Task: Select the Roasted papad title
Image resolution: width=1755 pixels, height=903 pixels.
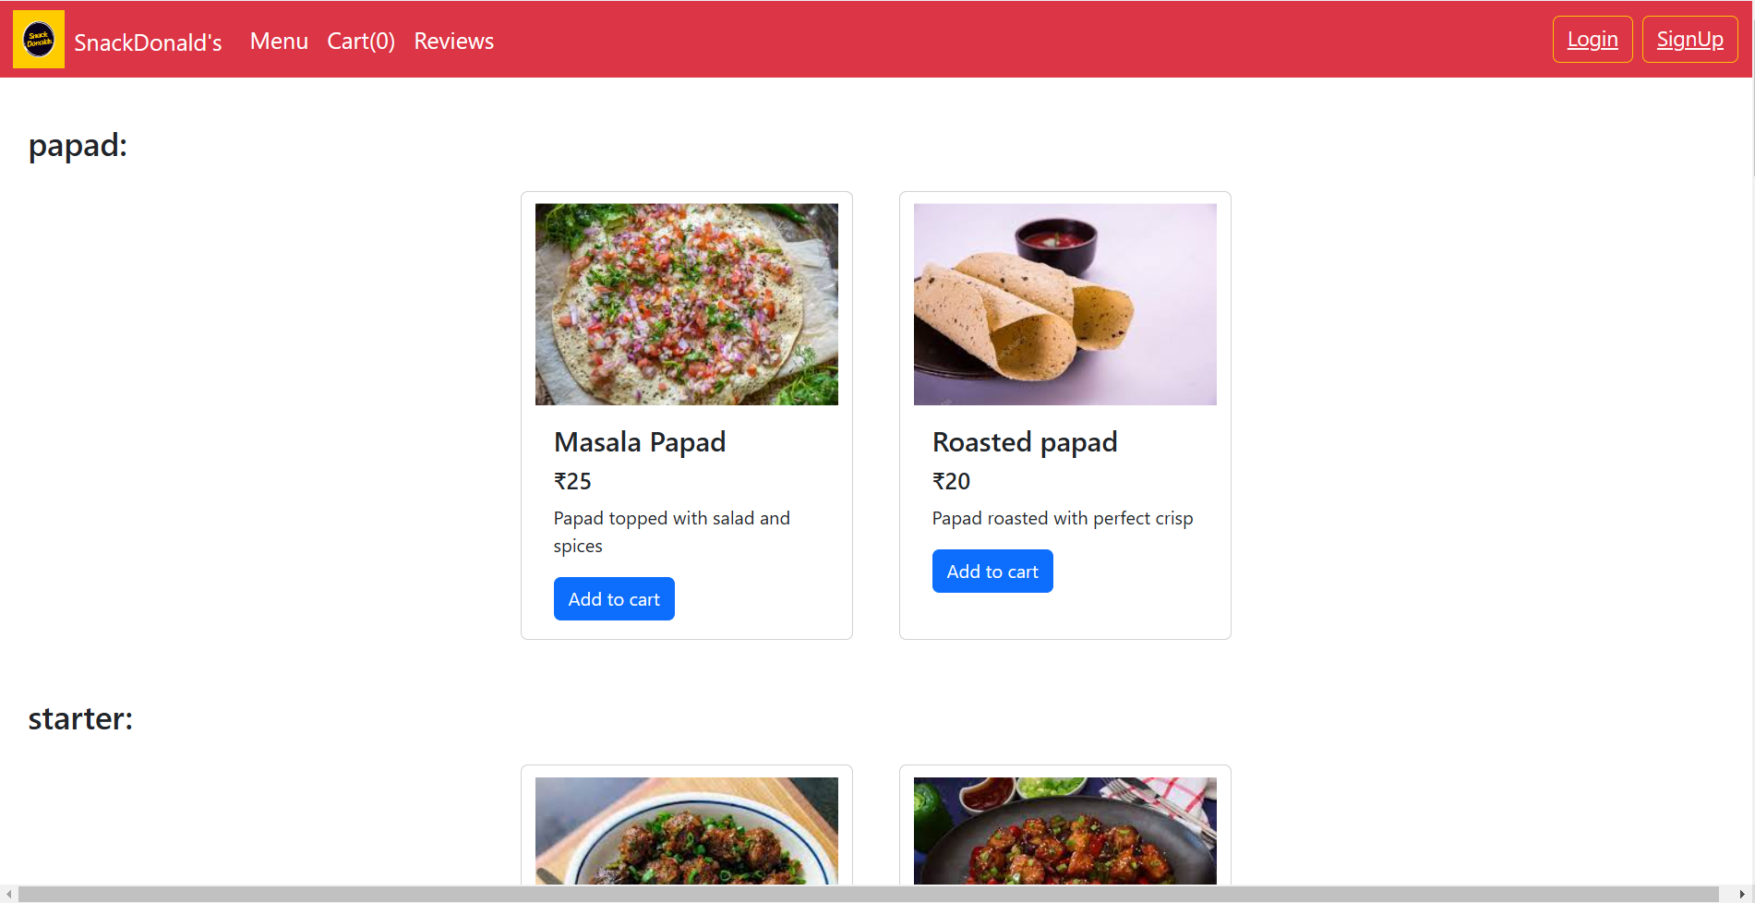Action: click(1025, 442)
